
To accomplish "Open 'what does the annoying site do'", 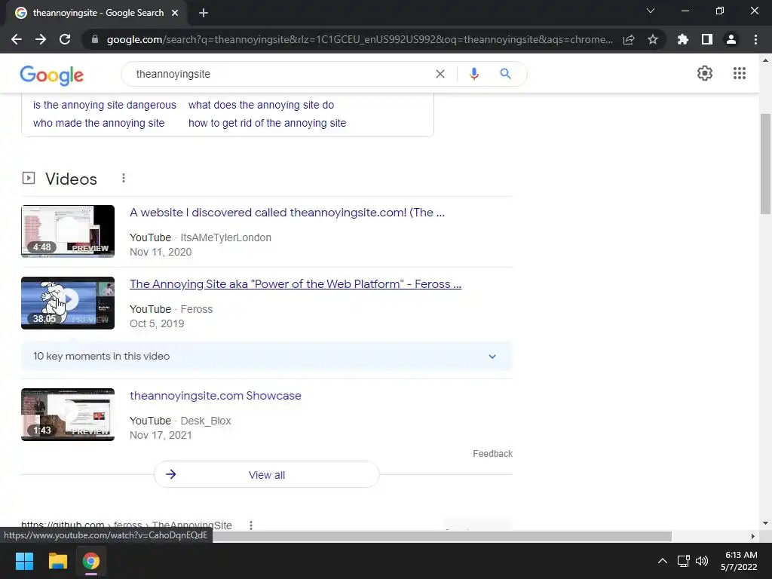I will pyautogui.click(x=261, y=105).
